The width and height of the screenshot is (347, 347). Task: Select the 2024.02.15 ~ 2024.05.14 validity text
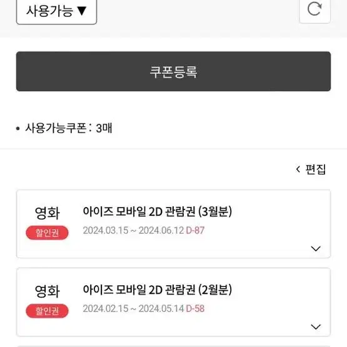tap(133, 309)
